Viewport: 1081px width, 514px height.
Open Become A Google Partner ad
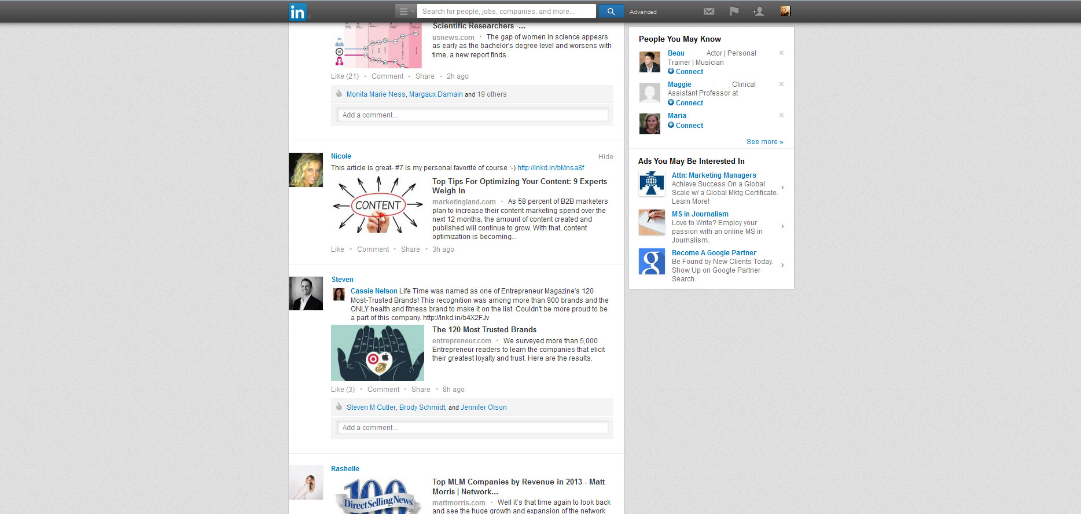pos(714,253)
